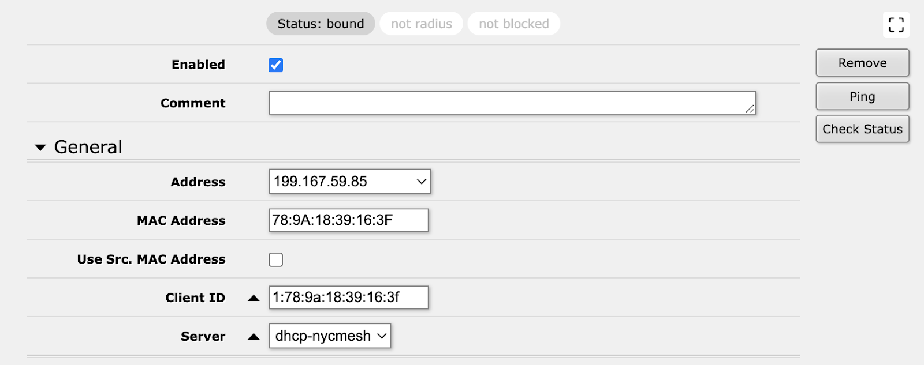Click the not blocked status badge
This screenshot has height=365, width=924.
pos(514,24)
